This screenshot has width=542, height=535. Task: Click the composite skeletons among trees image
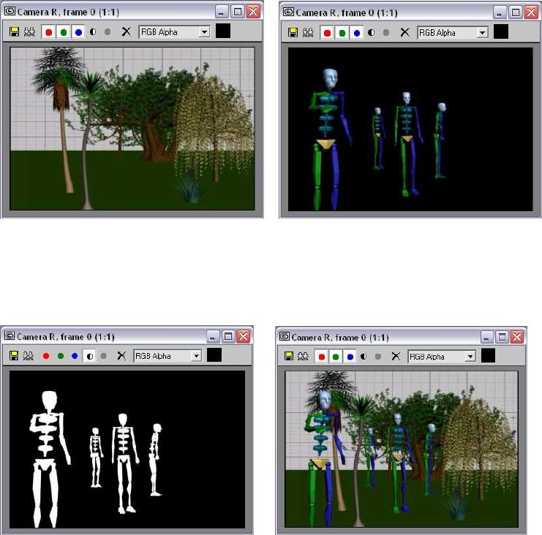point(402,449)
